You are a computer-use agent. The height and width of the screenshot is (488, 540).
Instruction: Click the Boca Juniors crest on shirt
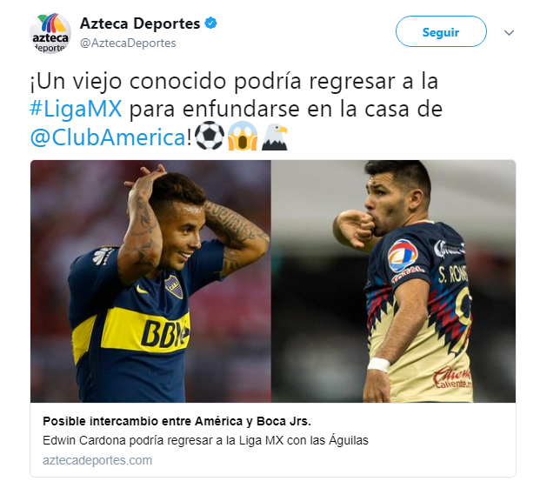pyautogui.click(x=174, y=285)
